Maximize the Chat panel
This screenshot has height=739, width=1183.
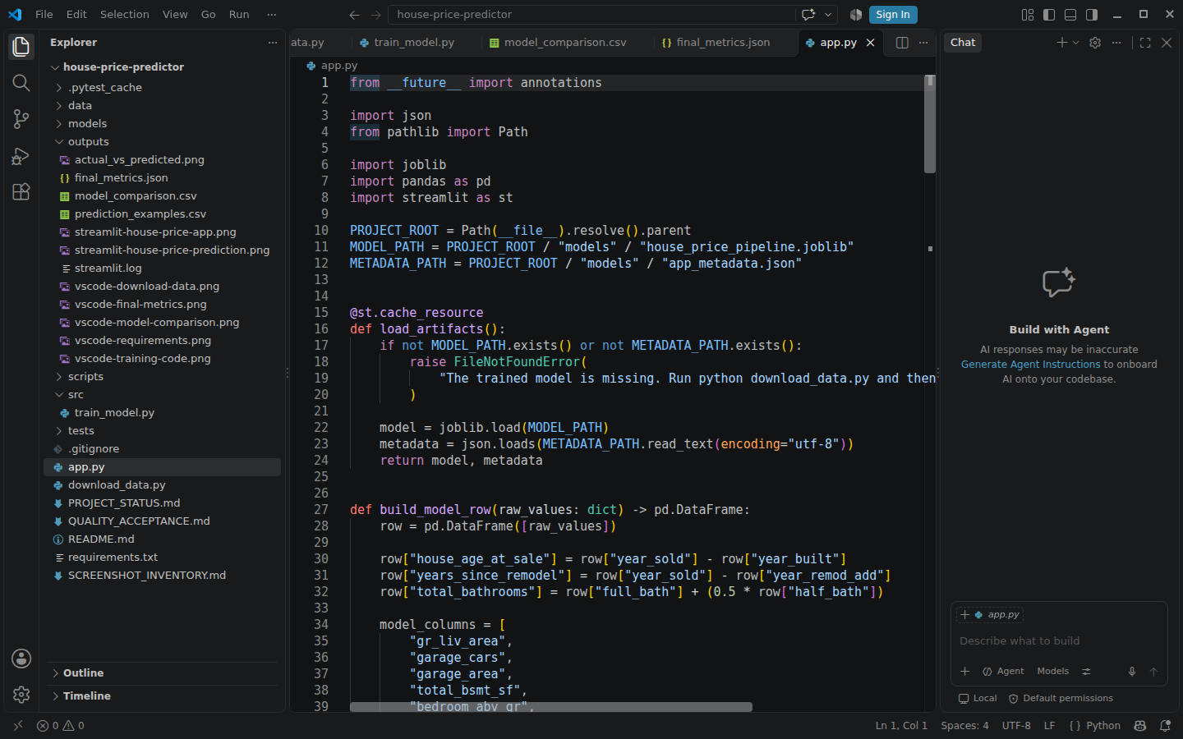(1145, 43)
